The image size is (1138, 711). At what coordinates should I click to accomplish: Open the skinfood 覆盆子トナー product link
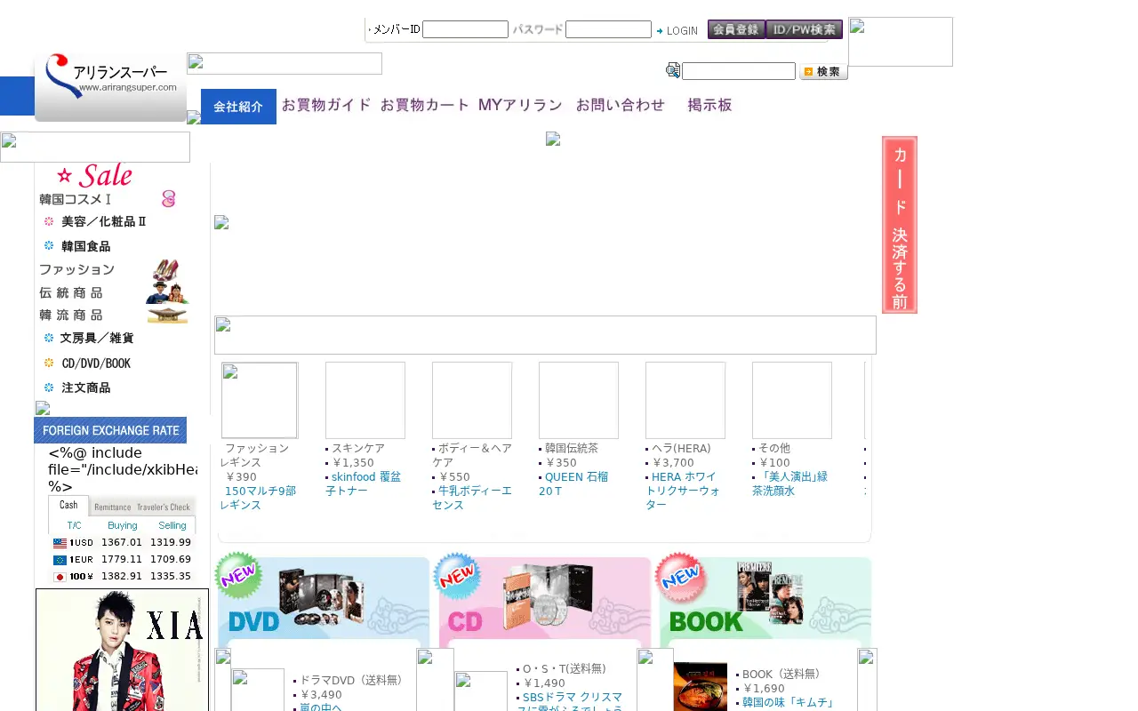(363, 483)
